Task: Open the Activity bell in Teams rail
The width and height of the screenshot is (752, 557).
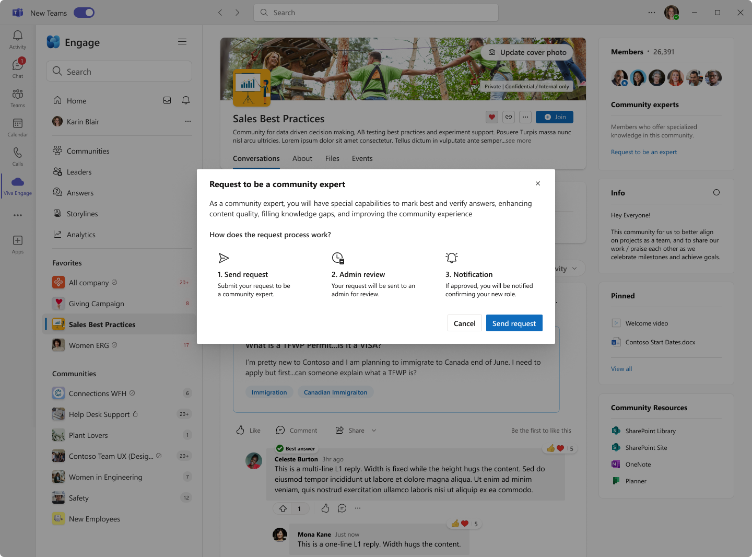Action: pos(18,39)
